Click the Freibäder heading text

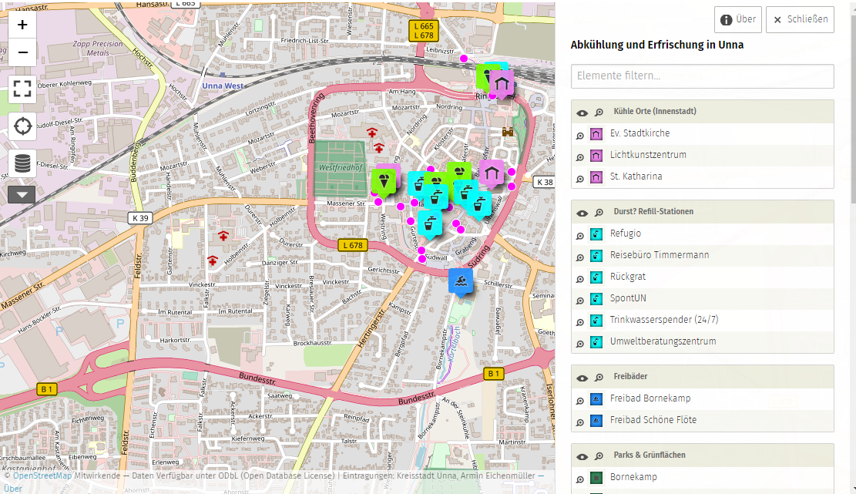630,377
